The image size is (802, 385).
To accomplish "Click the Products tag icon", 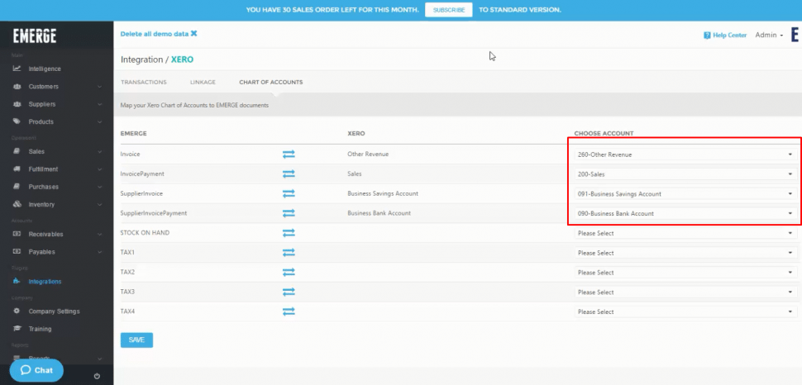I will [17, 121].
